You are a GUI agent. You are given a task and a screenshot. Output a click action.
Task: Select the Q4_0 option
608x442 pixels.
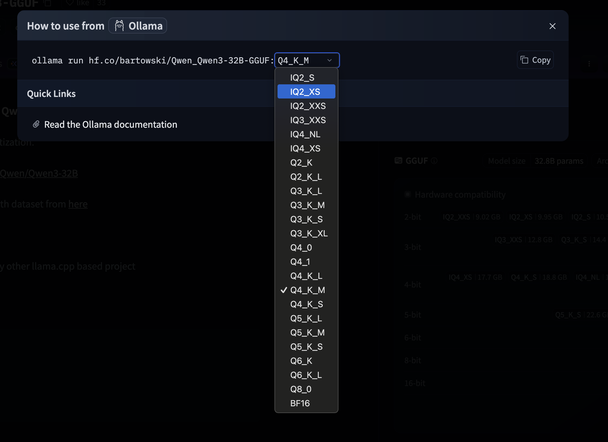pos(306,247)
